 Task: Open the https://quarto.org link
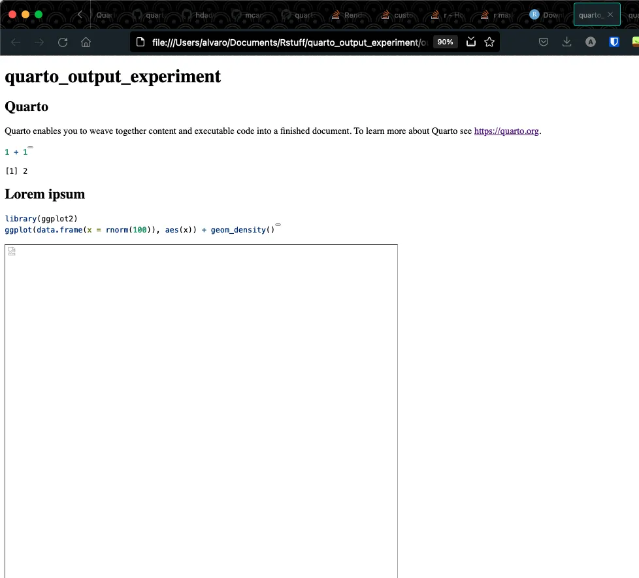point(506,131)
